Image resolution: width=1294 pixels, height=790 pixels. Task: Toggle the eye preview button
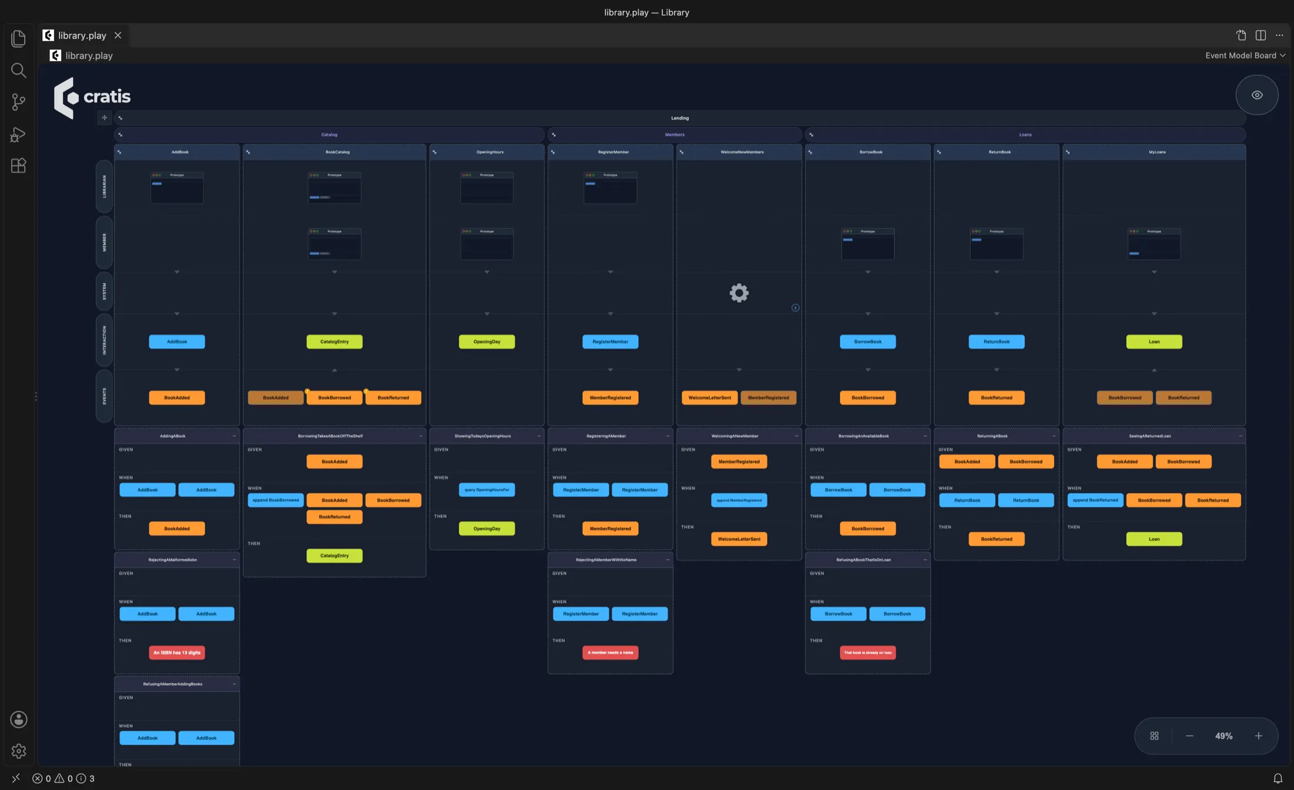tap(1257, 95)
